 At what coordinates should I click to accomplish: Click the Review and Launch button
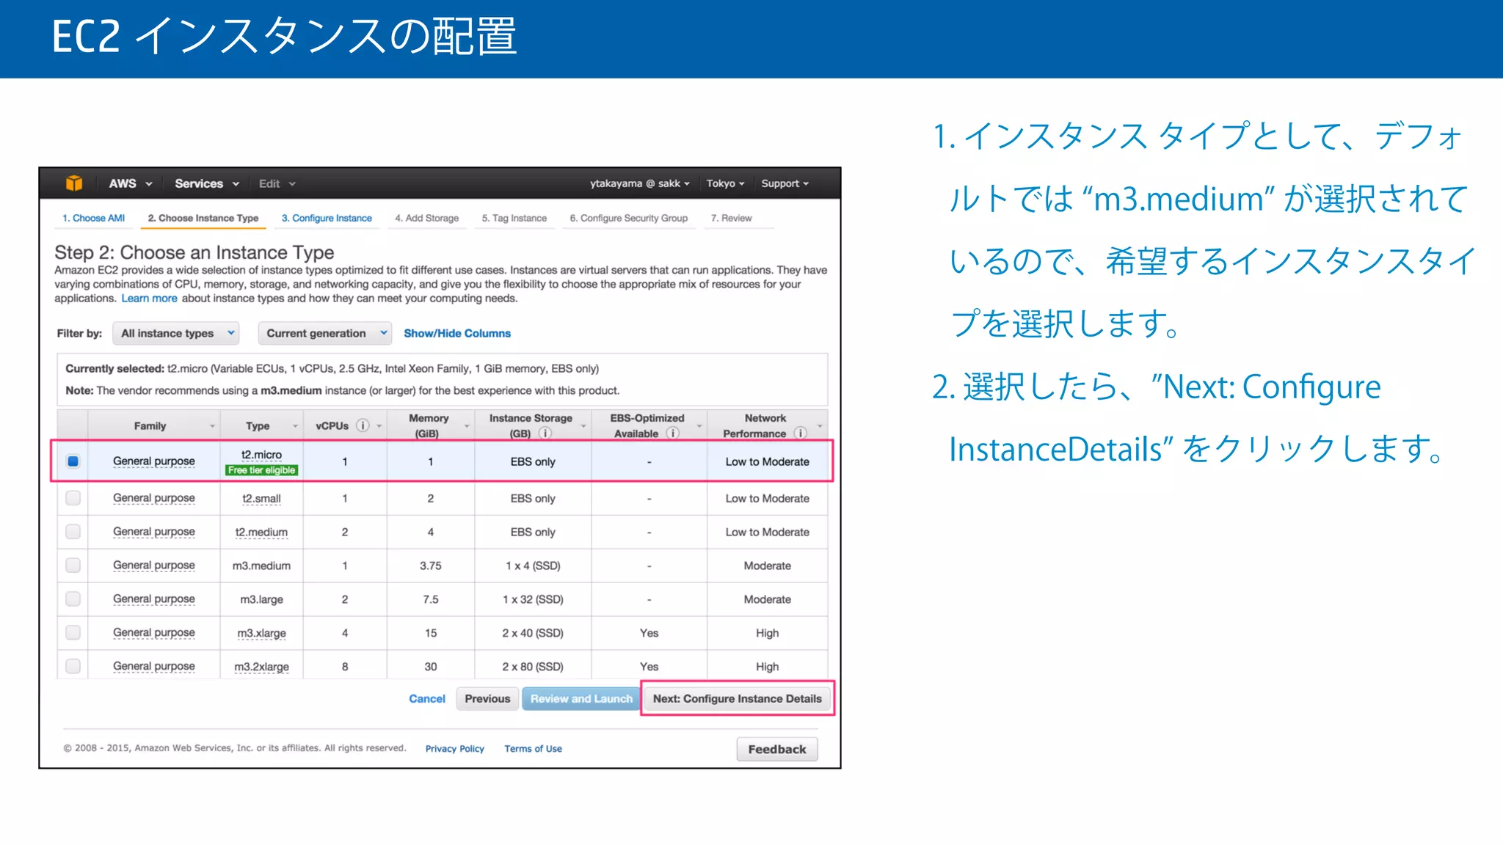(x=581, y=698)
